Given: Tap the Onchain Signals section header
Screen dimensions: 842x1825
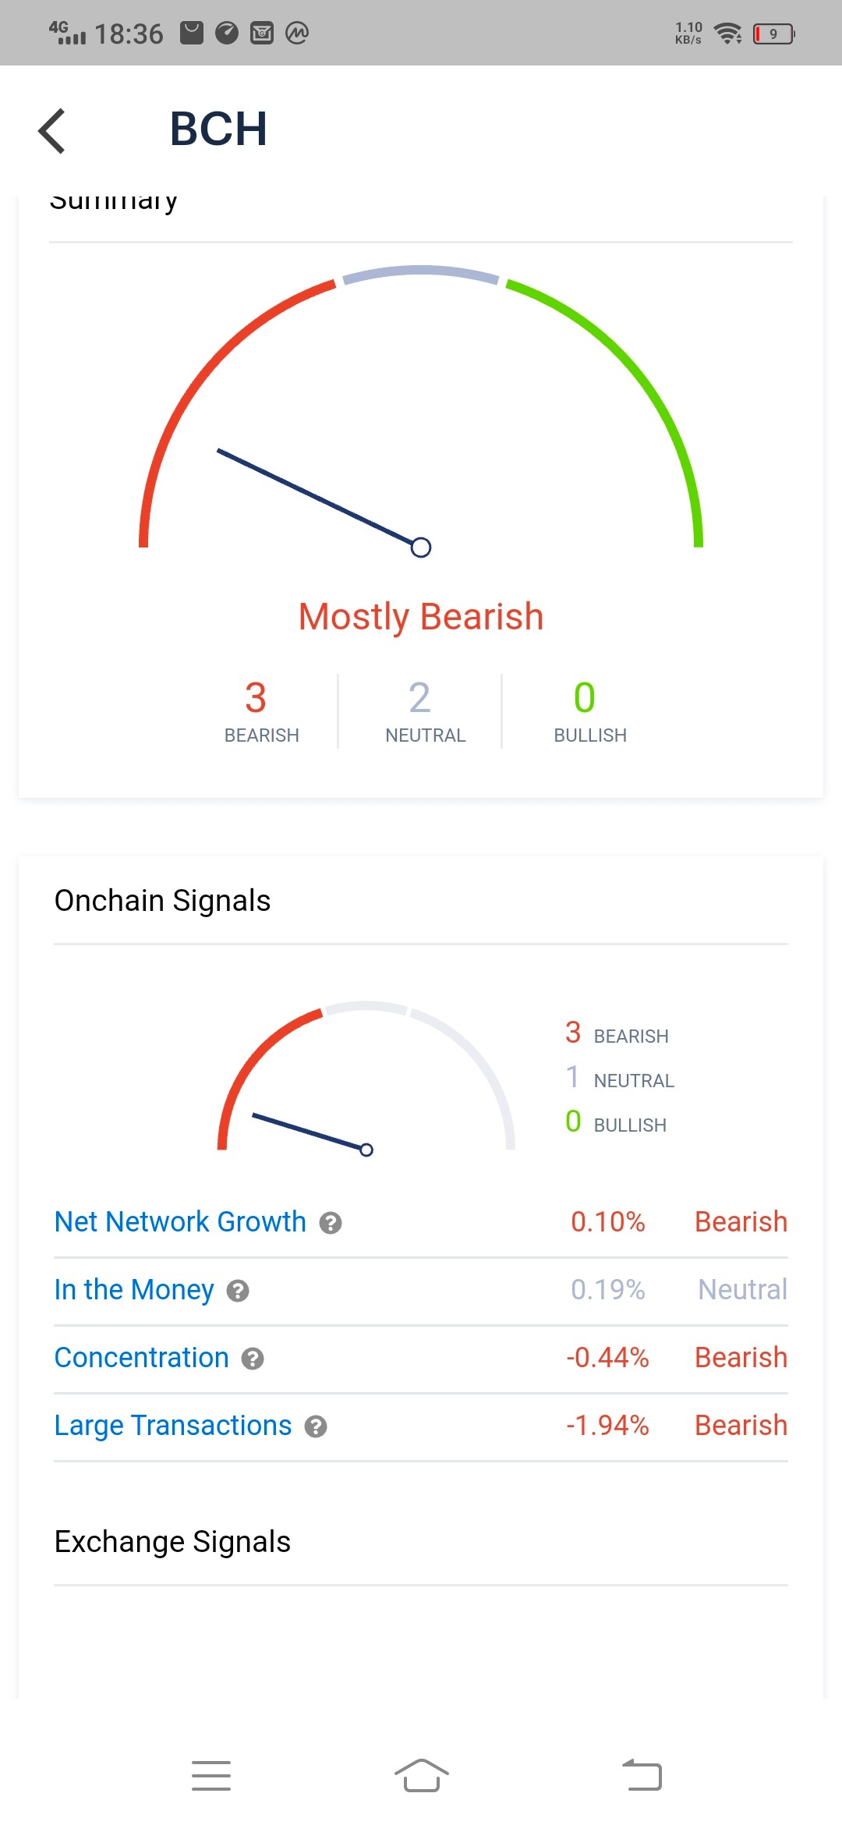Looking at the screenshot, I should pyautogui.click(x=162, y=901).
